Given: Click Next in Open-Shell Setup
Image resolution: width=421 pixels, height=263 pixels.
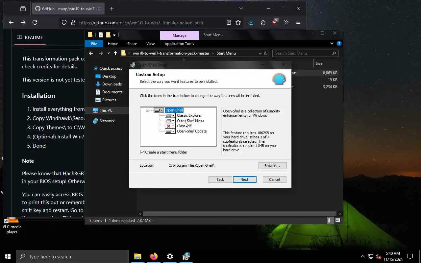Looking at the screenshot, I should [x=244, y=179].
